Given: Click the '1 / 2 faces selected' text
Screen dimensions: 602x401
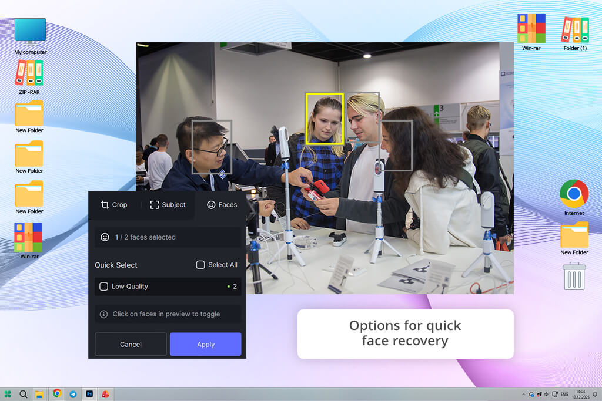Looking at the screenshot, I should (145, 237).
